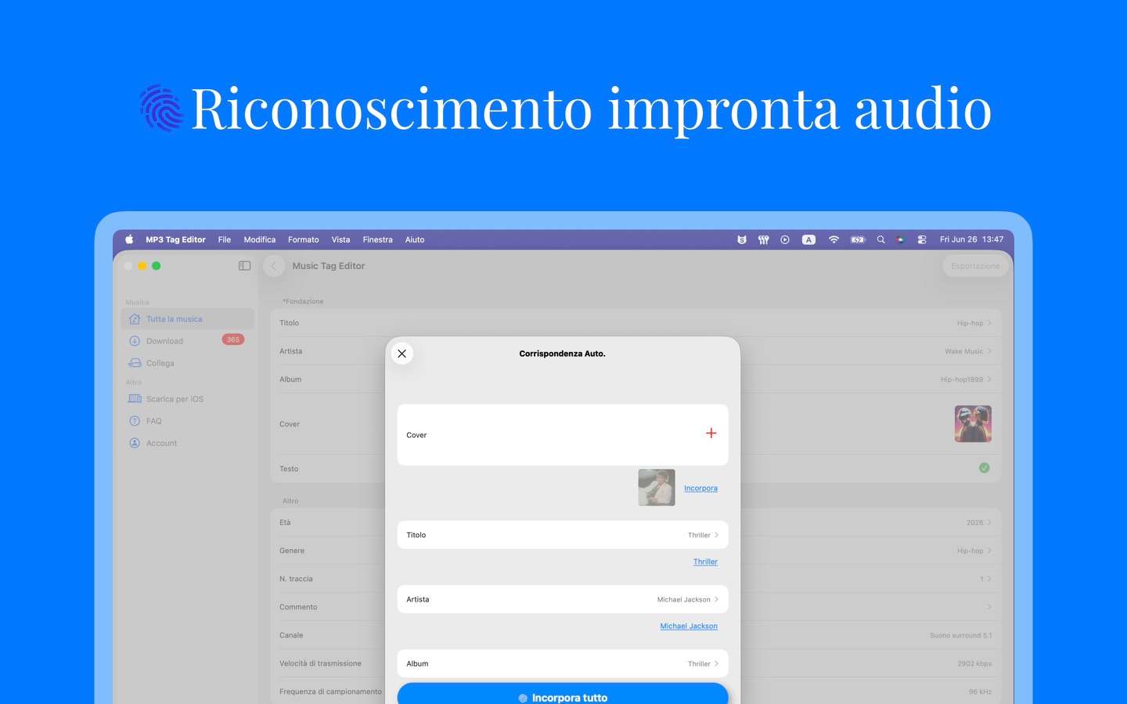Expand the Hip-hop1999 album chevron
The height and width of the screenshot is (704, 1127).
tap(989, 379)
